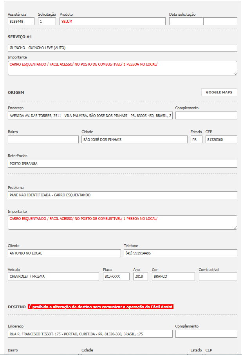The width and height of the screenshot is (242, 355).
Task: Click the Cidade field showing São José dos Pinhais
Action: click(x=134, y=139)
